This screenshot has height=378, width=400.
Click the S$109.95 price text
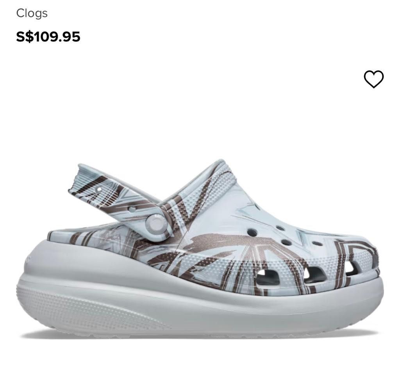pos(48,36)
